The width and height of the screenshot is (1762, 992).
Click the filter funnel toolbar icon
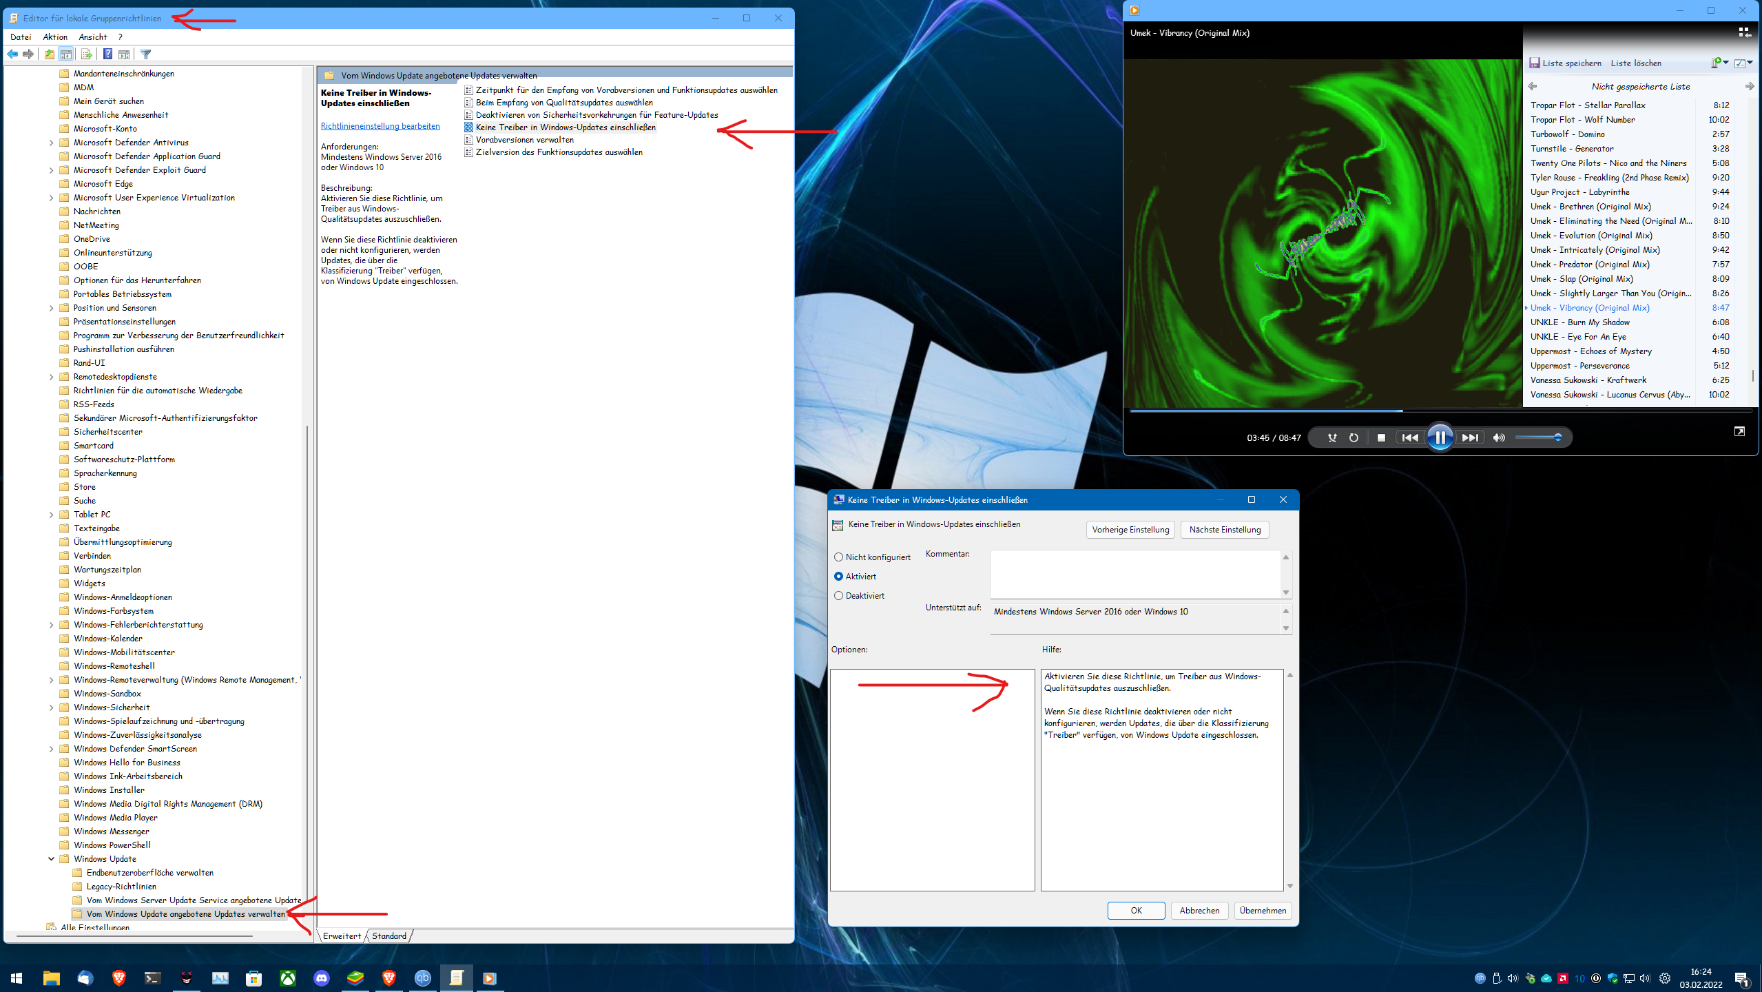point(145,54)
